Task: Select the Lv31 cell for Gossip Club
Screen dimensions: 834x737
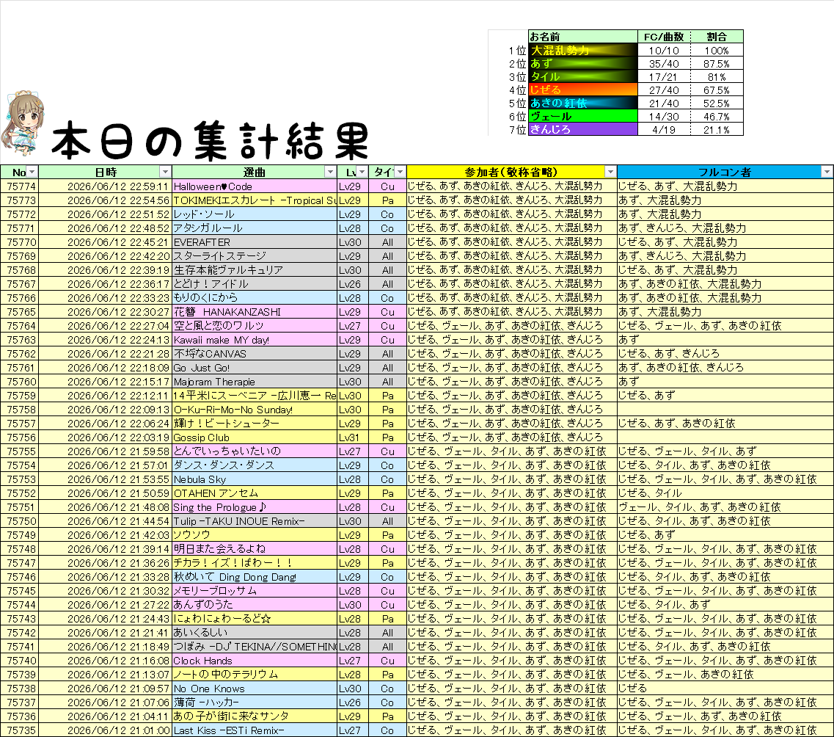Action: point(353,438)
